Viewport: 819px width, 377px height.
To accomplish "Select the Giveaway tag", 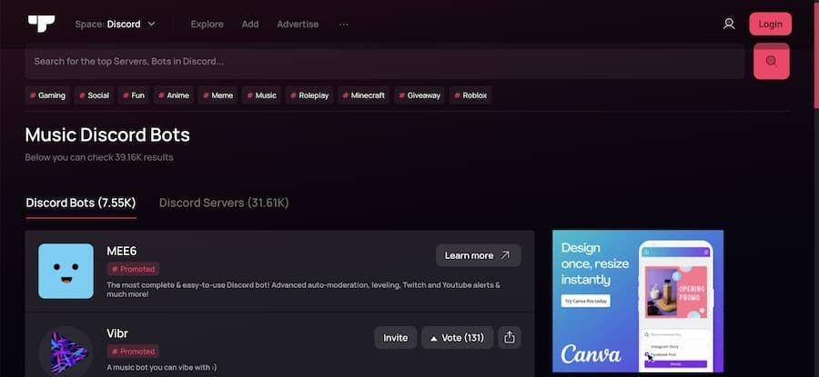I will coord(420,95).
